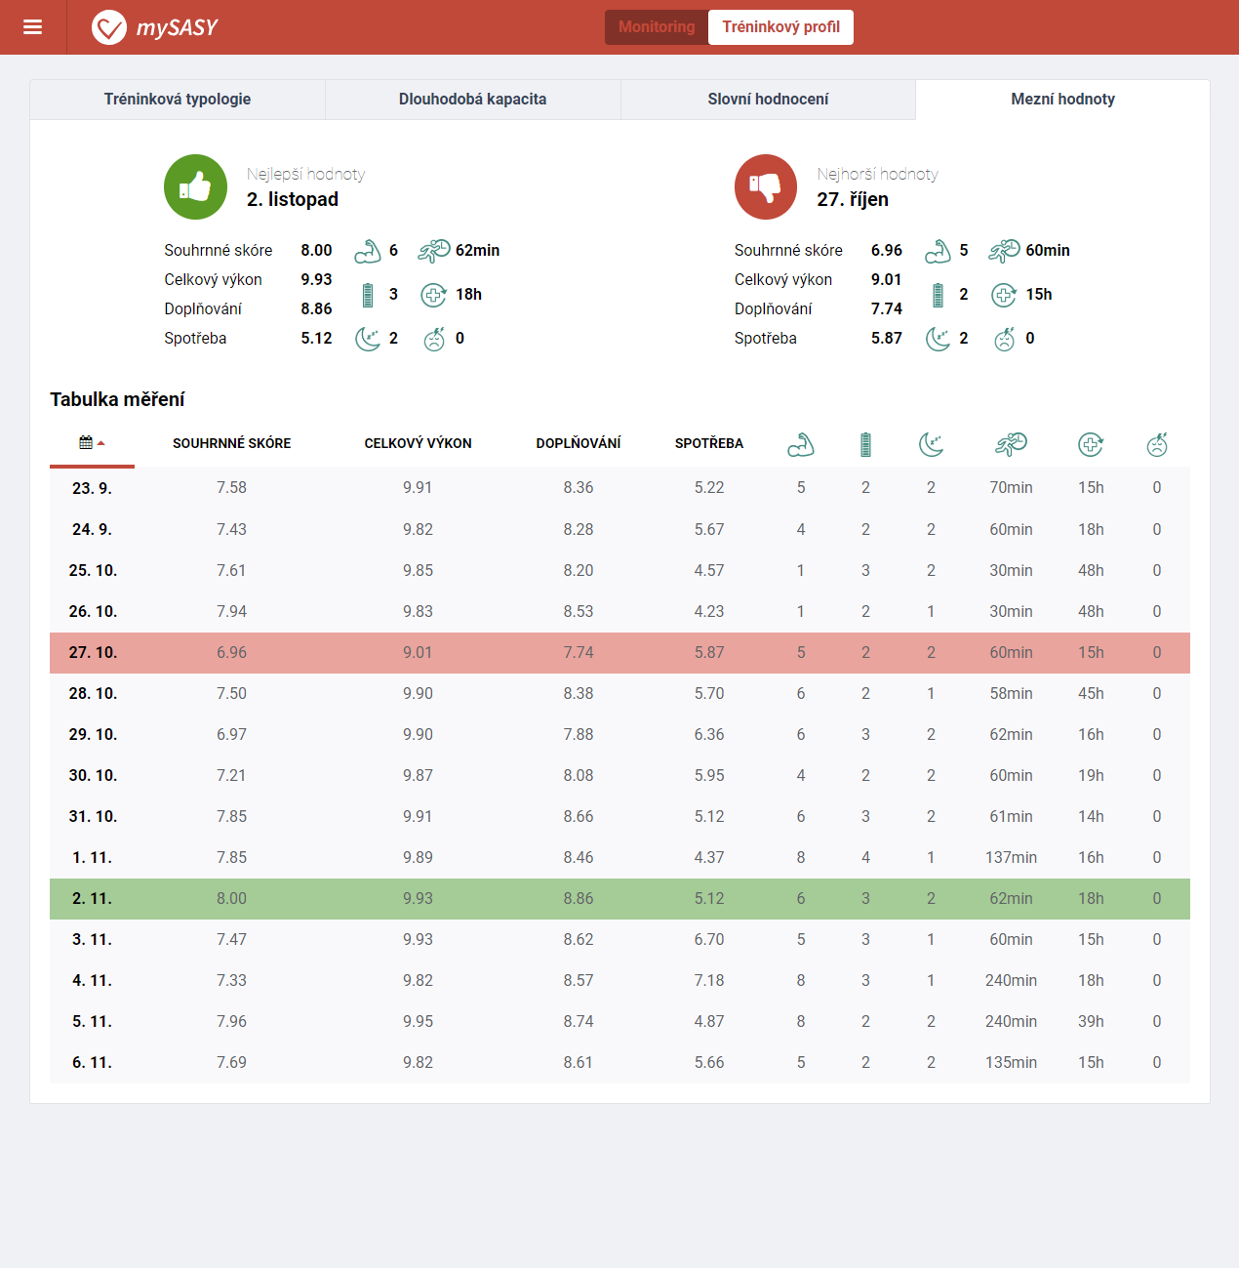Sort by recovery plus icon column header

tap(1091, 444)
